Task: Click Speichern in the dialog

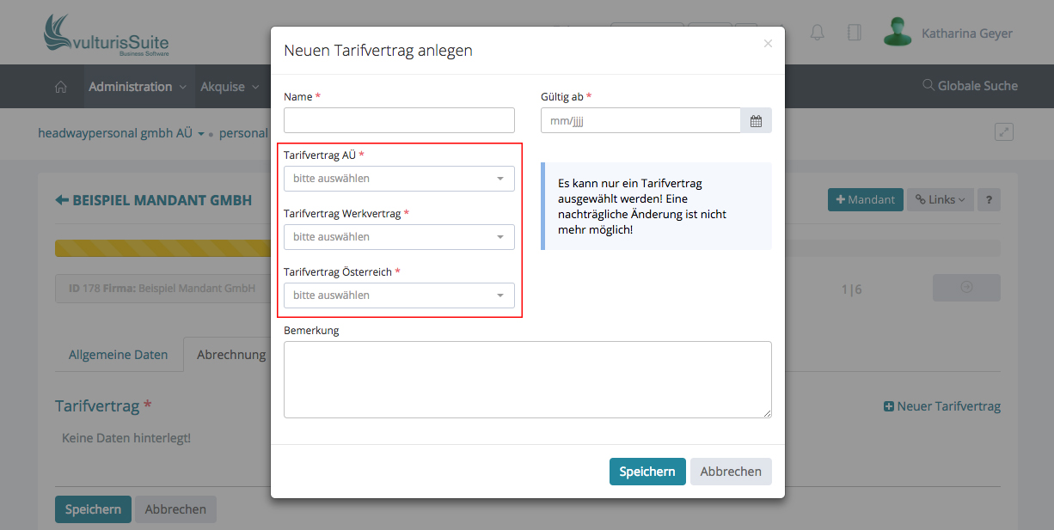Action: click(x=647, y=472)
